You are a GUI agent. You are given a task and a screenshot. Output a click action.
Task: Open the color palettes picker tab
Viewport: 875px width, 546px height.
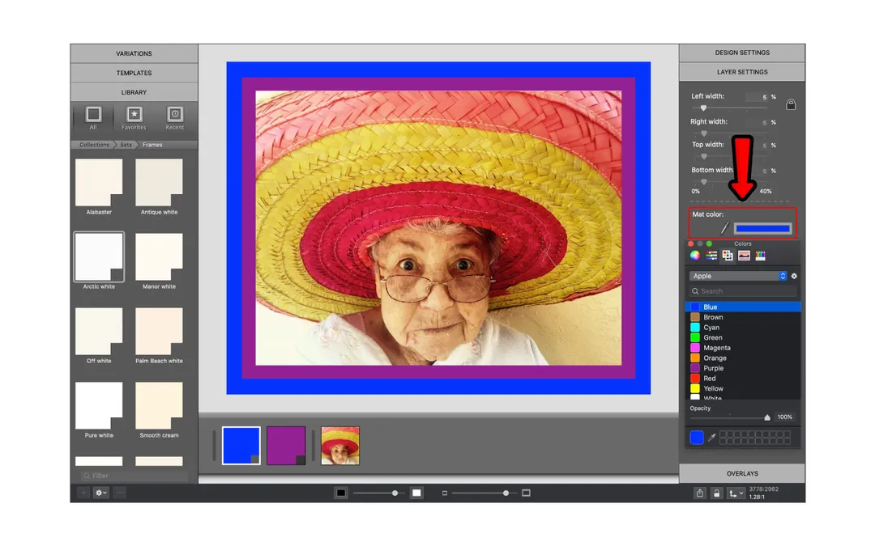pyautogui.click(x=727, y=255)
